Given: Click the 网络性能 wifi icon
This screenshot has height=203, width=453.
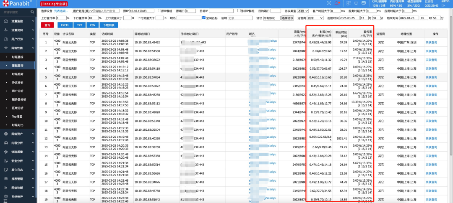Looking at the screenshot, I should (6, 48).
